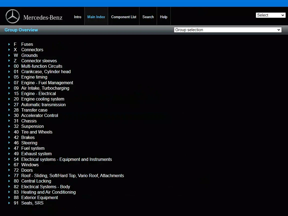Click the arrow next to 46 Steering
The width and height of the screenshot is (288, 216).
point(9,143)
